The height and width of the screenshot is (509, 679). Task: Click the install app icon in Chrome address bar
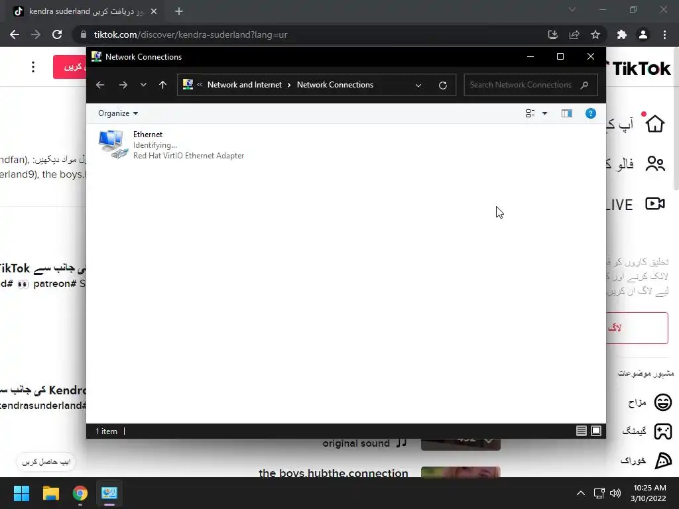(552, 34)
